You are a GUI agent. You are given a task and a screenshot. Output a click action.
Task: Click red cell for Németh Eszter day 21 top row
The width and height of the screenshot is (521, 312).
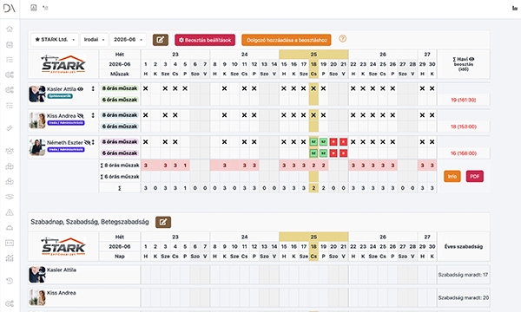click(343, 142)
